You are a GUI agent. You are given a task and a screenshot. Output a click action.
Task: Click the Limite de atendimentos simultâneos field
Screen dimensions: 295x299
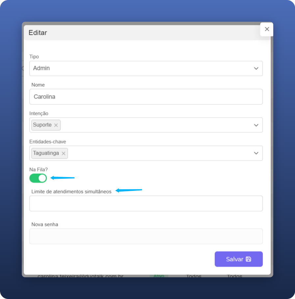(x=146, y=203)
